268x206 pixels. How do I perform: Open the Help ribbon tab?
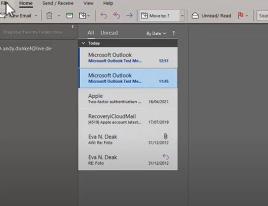tap(108, 3)
